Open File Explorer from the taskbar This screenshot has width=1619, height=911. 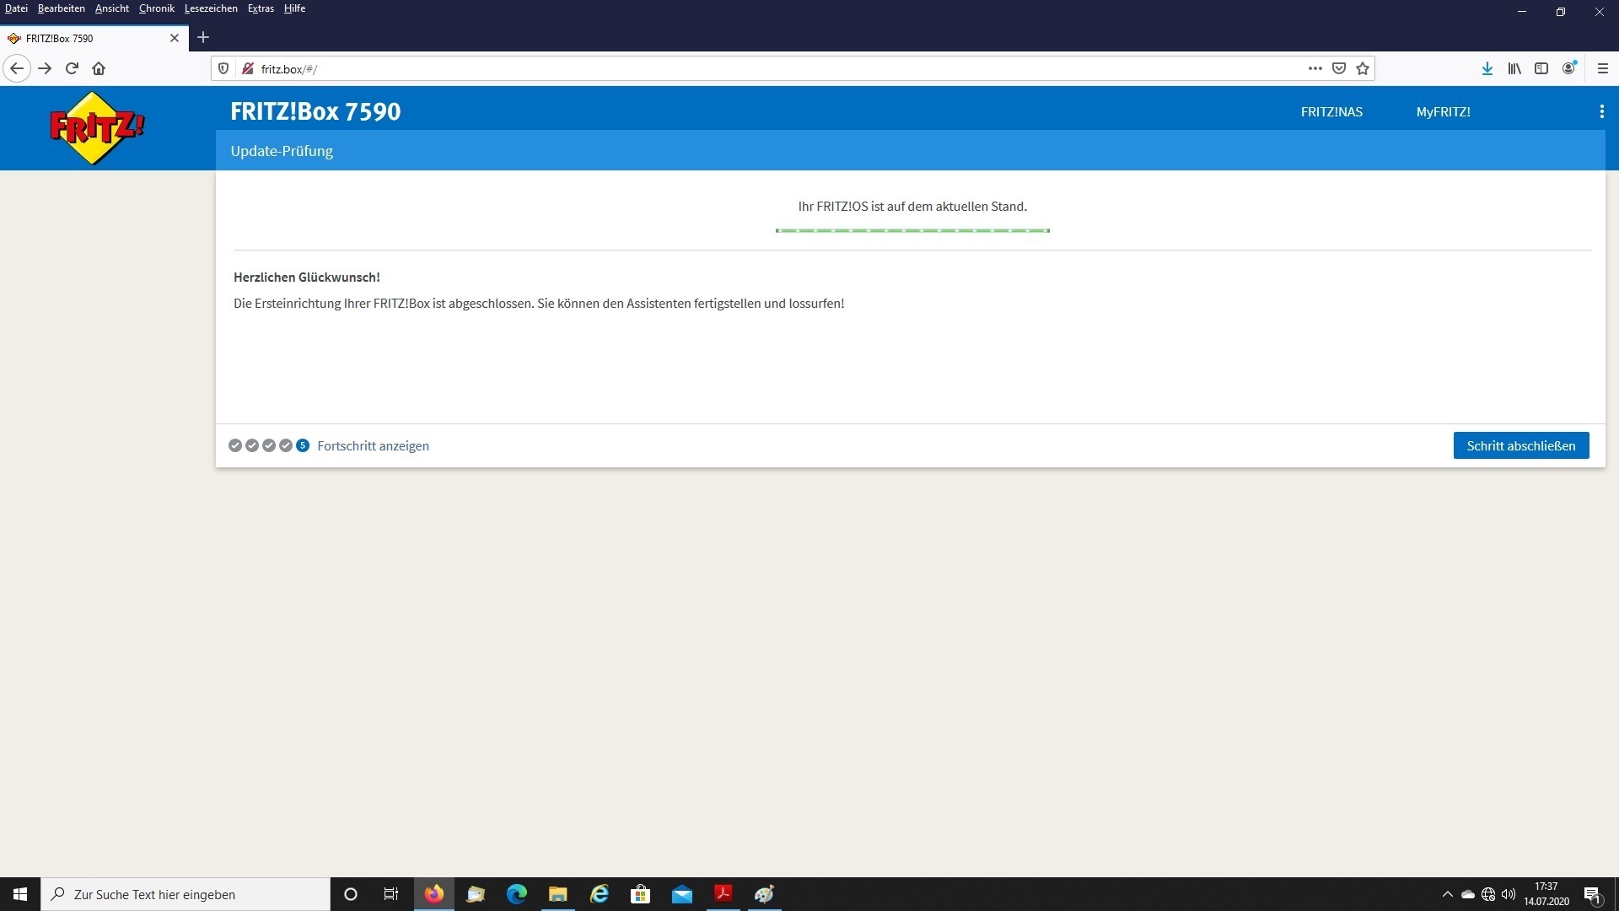[558, 894]
